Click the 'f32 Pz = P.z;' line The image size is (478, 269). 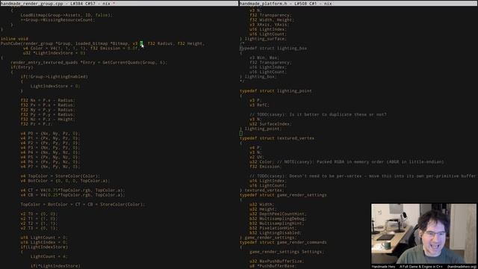[37, 124]
